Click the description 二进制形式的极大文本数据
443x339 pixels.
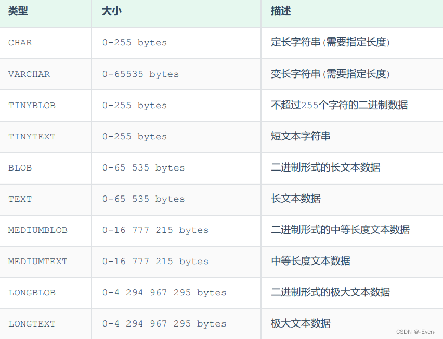pos(331,292)
